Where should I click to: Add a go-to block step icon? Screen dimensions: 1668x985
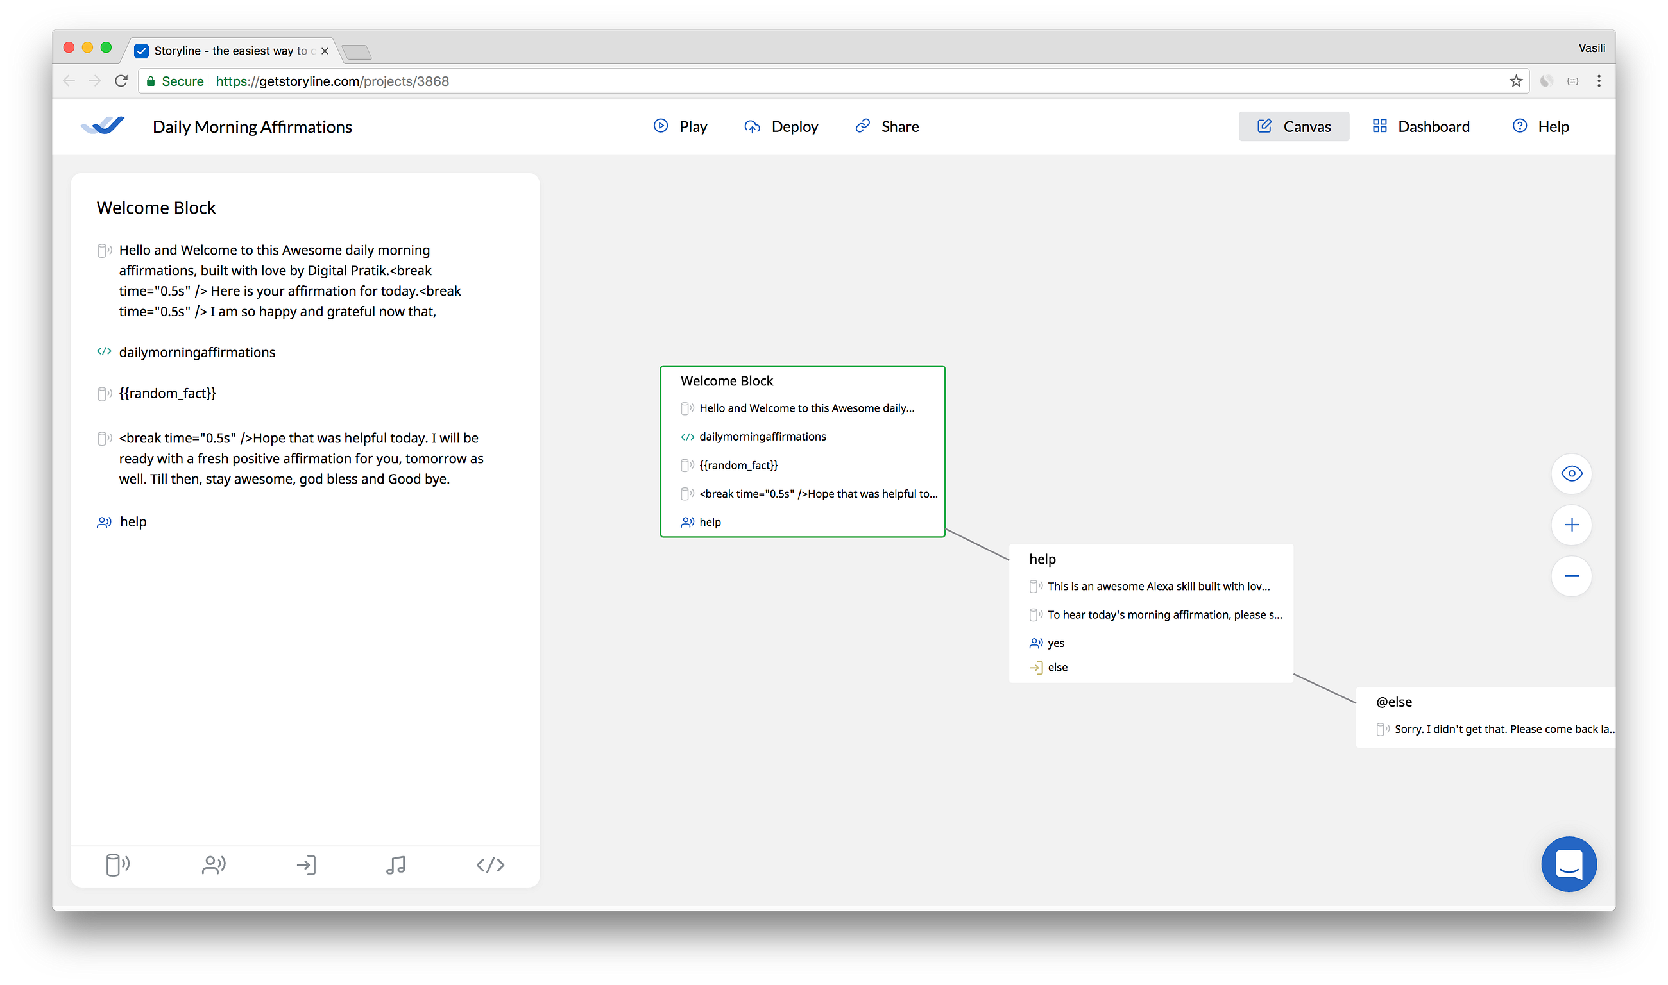click(x=305, y=865)
